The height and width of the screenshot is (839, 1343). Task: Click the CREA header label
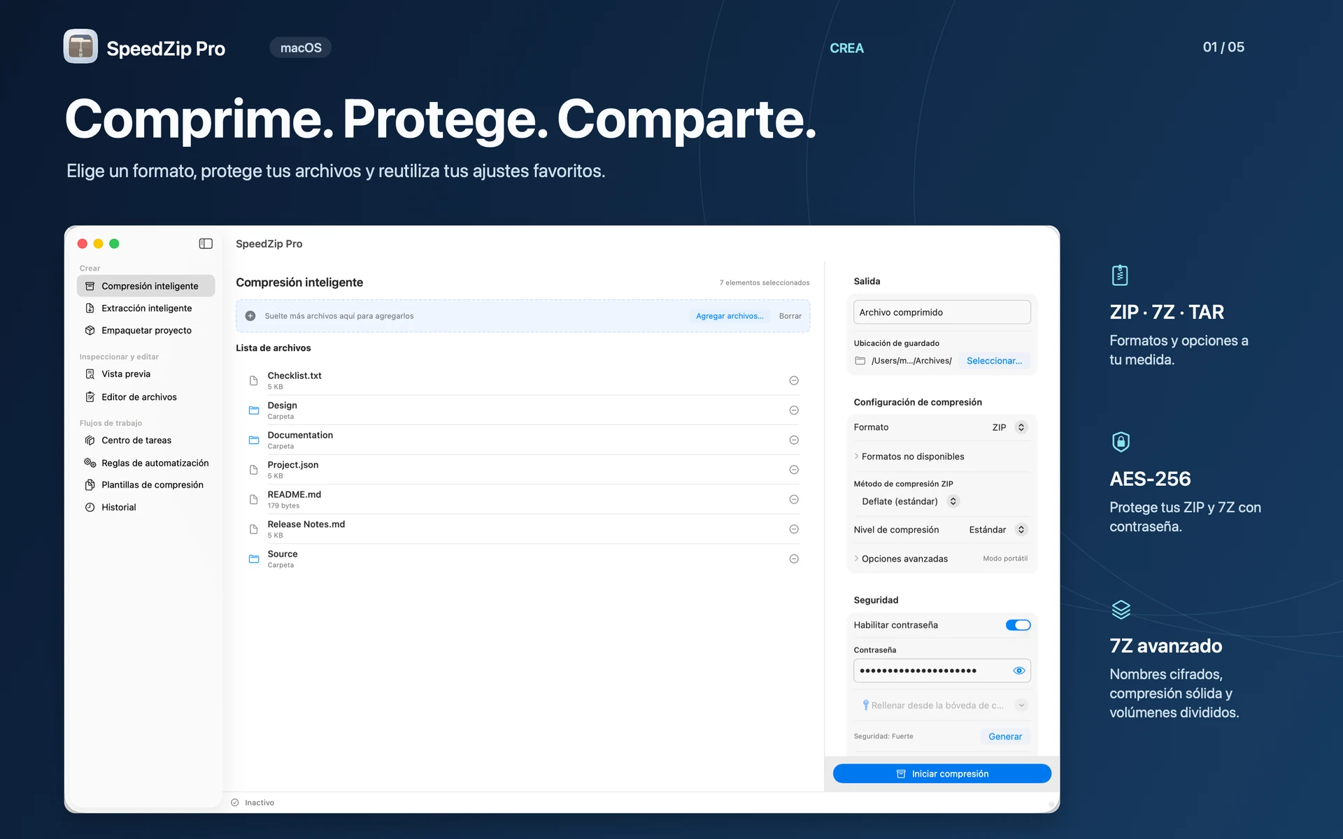point(846,48)
